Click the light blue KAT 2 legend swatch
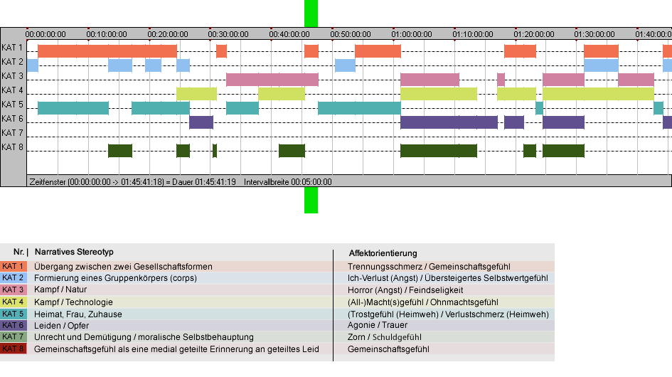The image size is (672, 377). (14, 278)
